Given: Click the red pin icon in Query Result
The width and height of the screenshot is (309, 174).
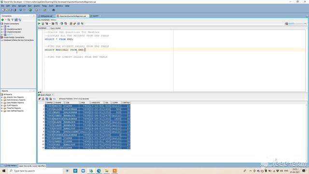Looking at the screenshot, I should 40,99.
